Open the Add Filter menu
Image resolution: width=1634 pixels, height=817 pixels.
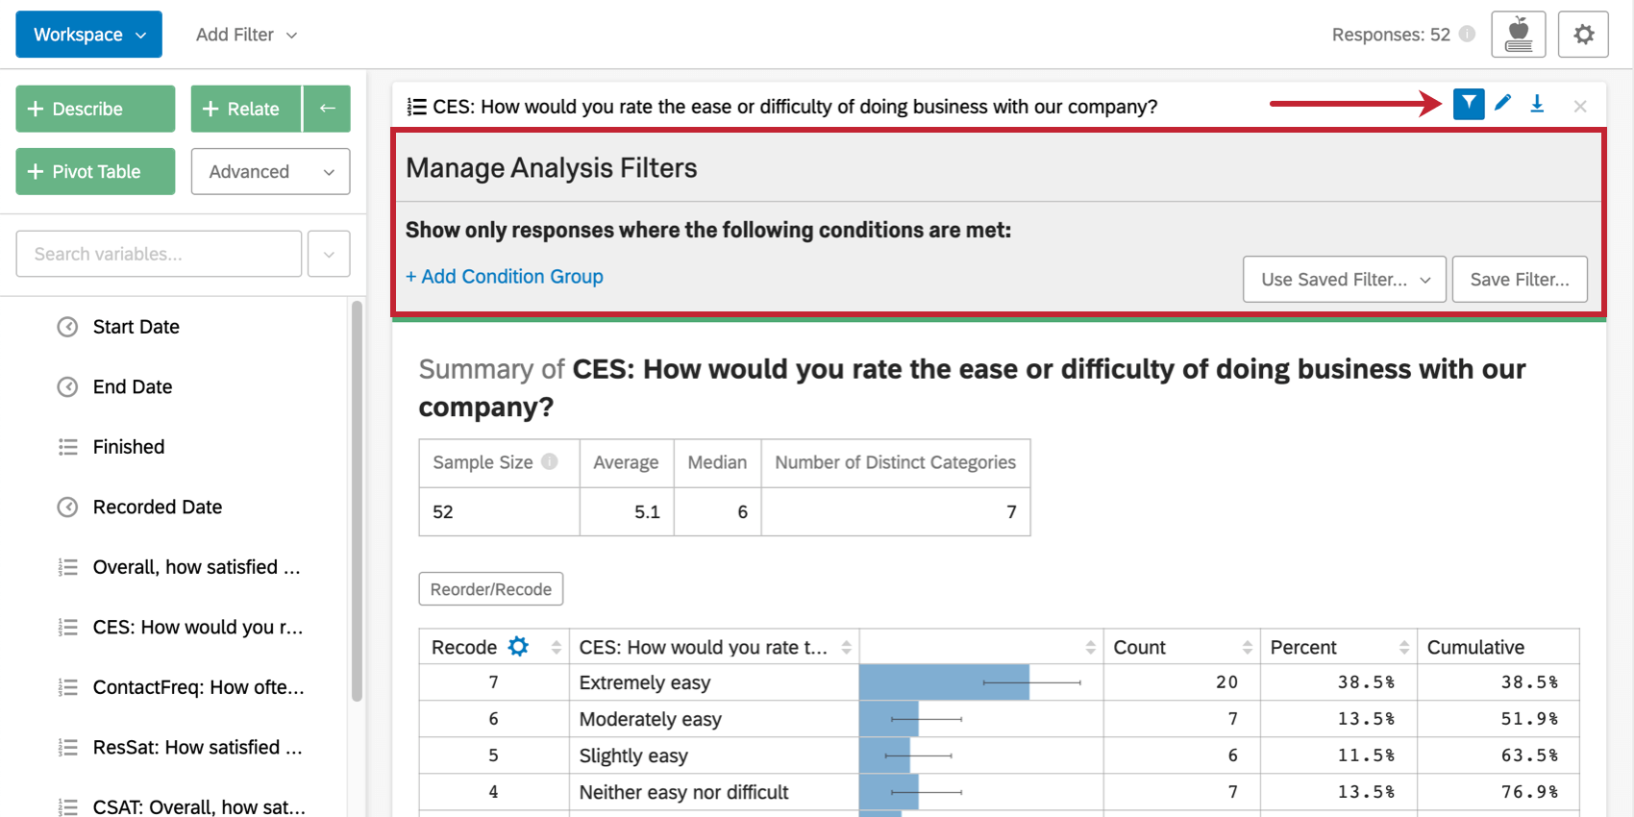pyautogui.click(x=246, y=35)
